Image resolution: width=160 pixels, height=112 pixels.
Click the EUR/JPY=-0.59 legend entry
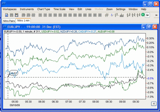click(x=13, y=32)
